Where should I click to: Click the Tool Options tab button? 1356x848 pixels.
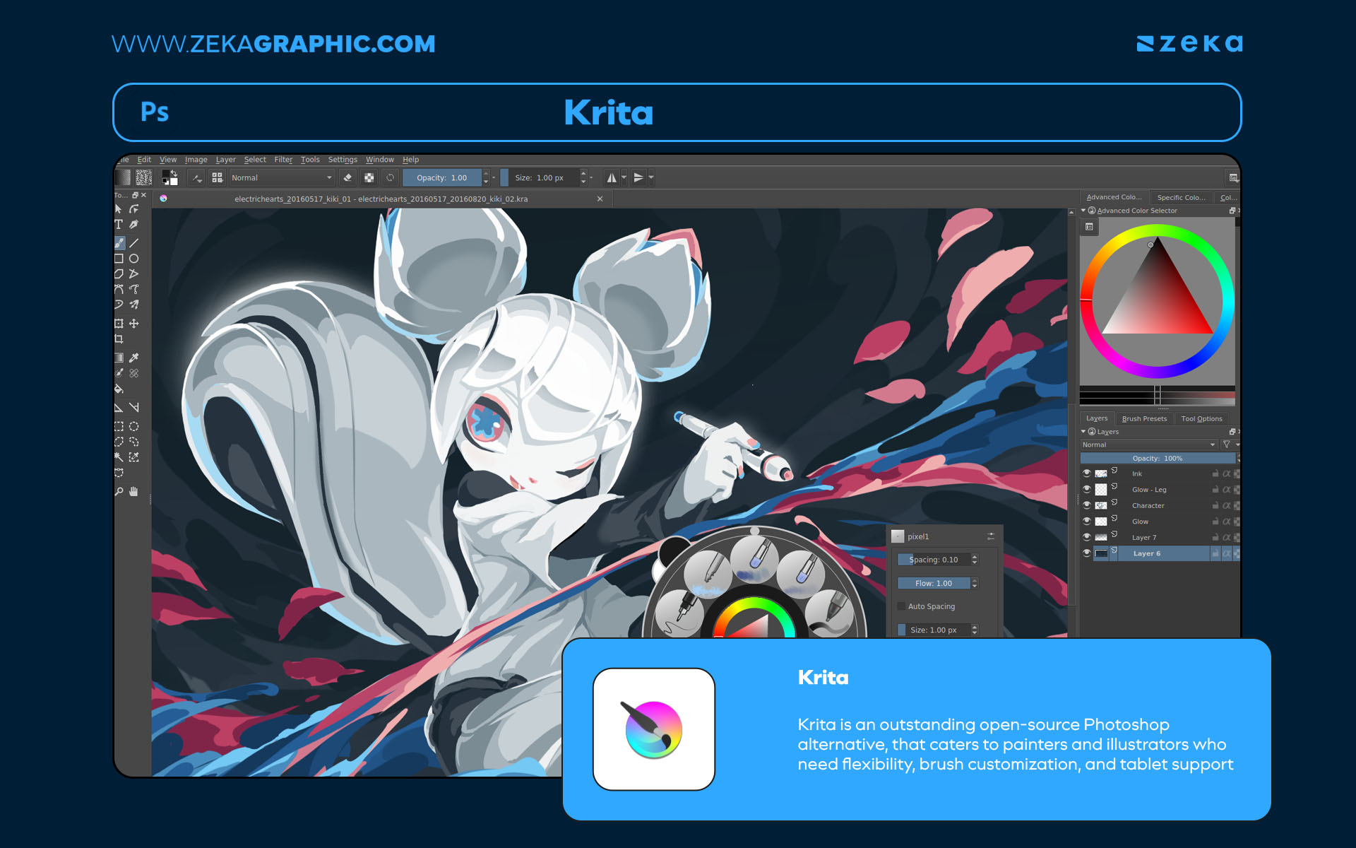[x=1201, y=418]
